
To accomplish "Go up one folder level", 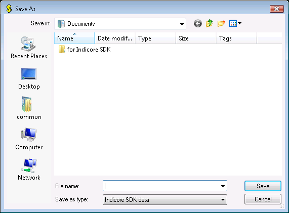I will tap(210, 24).
